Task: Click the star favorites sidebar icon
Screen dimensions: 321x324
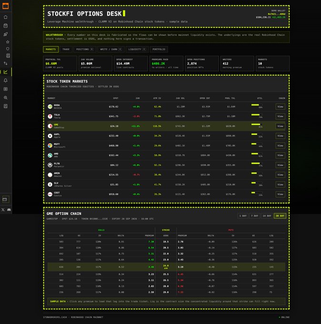Action: click(x=8, y=42)
